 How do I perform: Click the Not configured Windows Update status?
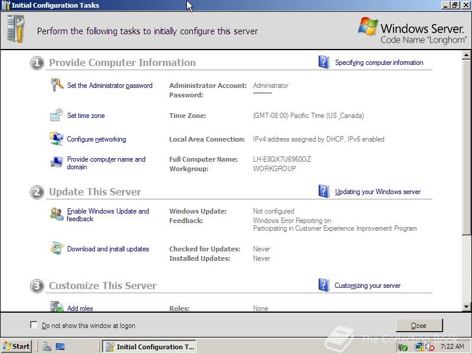tap(274, 211)
